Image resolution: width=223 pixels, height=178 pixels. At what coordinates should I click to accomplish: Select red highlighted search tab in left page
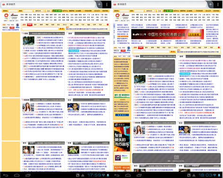click(x=30, y=25)
